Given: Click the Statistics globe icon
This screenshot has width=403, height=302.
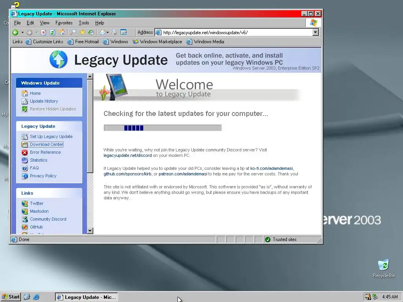Looking at the screenshot, I should point(25,160).
